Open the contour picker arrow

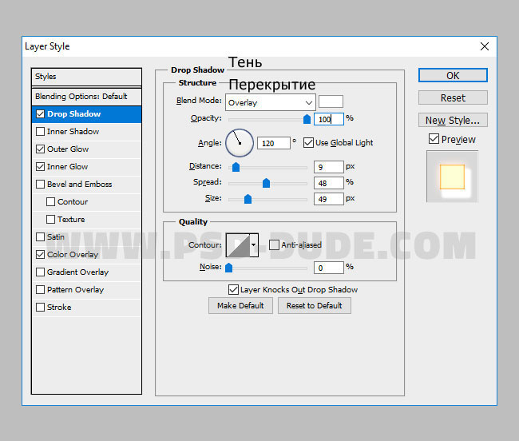[x=254, y=245]
